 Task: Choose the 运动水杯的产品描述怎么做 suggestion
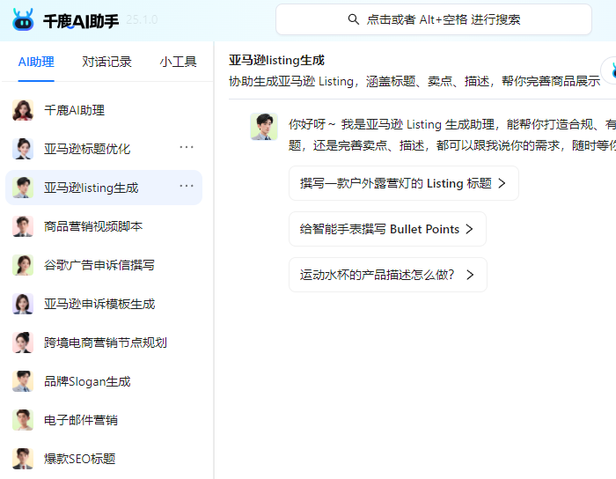[387, 275]
